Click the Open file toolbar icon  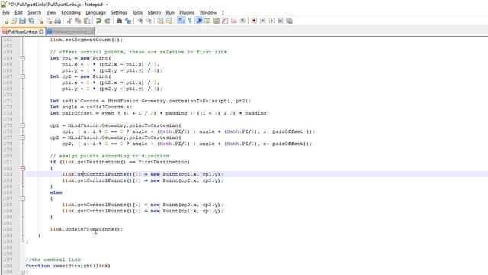click(x=14, y=21)
